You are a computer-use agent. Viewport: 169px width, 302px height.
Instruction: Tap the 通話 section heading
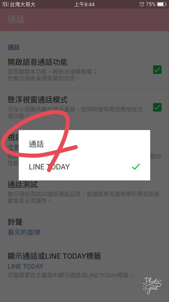[x=14, y=47]
